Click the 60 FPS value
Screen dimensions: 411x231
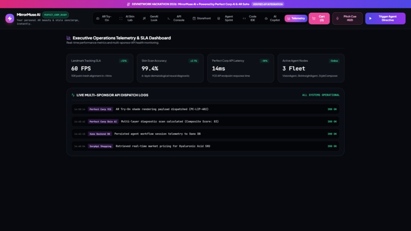[x=81, y=68]
